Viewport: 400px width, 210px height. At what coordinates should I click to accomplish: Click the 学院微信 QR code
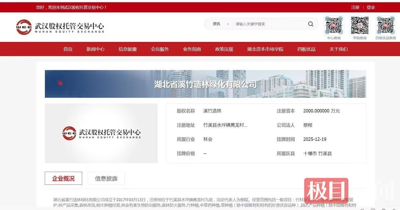(x=360, y=26)
